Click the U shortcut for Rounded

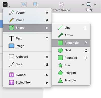tap(86, 58)
